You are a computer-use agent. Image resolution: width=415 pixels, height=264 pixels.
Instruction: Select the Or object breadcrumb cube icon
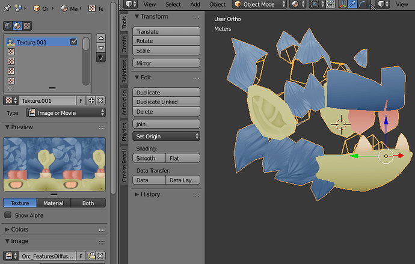(37, 8)
